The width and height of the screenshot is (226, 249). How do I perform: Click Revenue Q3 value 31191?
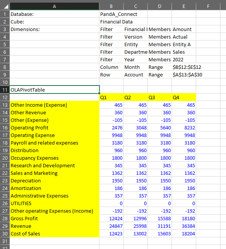160,226
